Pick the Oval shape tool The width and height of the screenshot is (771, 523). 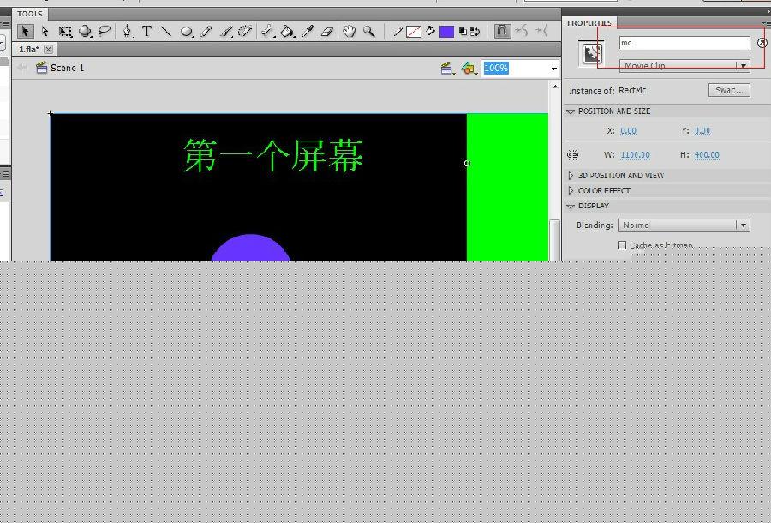click(x=187, y=32)
